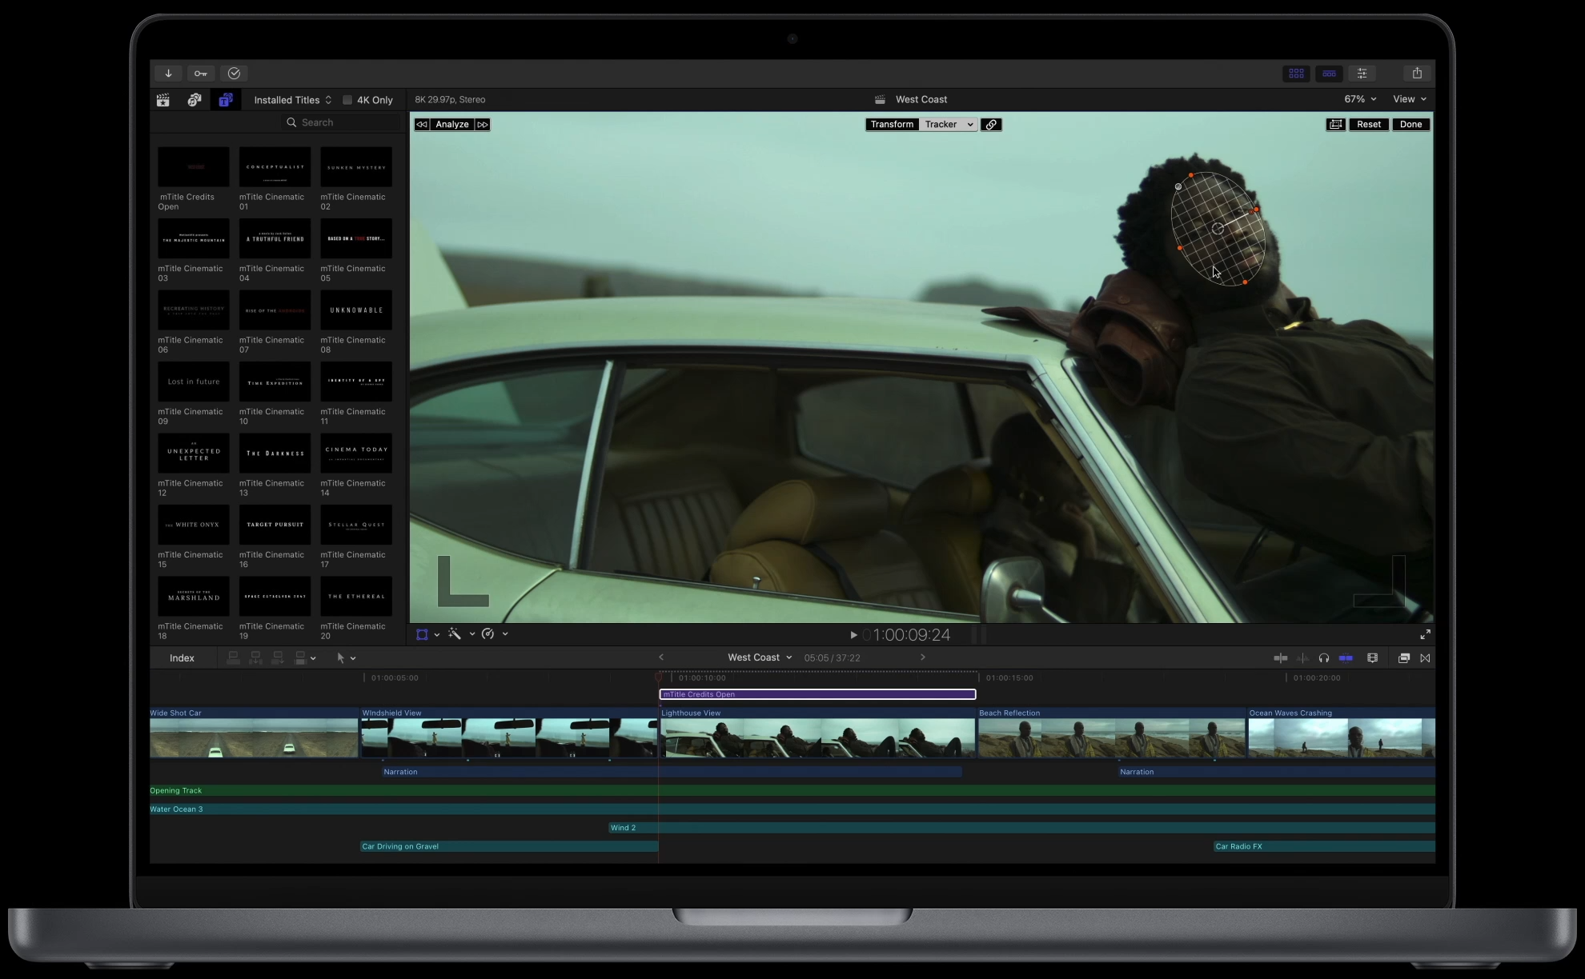Enable the 4K Only checkbox
1585x979 pixels.
click(x=347, y=100)
